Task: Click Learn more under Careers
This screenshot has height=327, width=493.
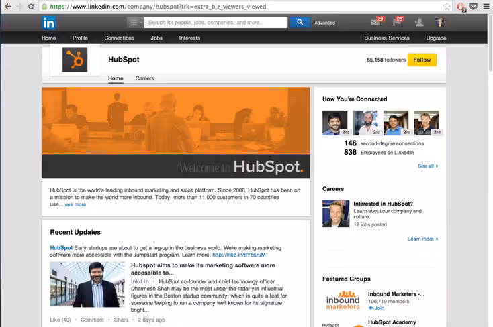Action: 422,239
